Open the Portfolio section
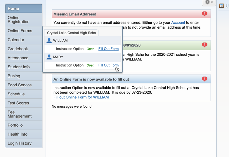 click(x=24, y=125)
